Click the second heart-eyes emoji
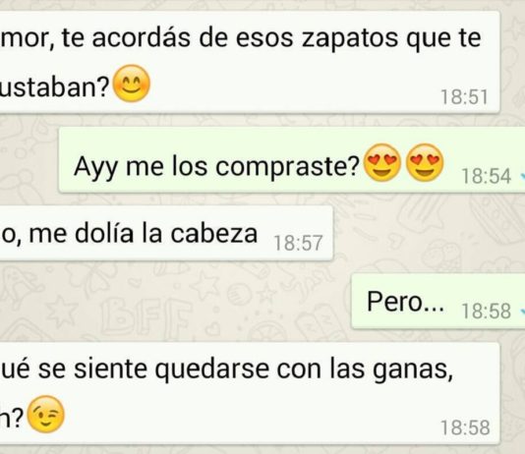 click(425, 162)
